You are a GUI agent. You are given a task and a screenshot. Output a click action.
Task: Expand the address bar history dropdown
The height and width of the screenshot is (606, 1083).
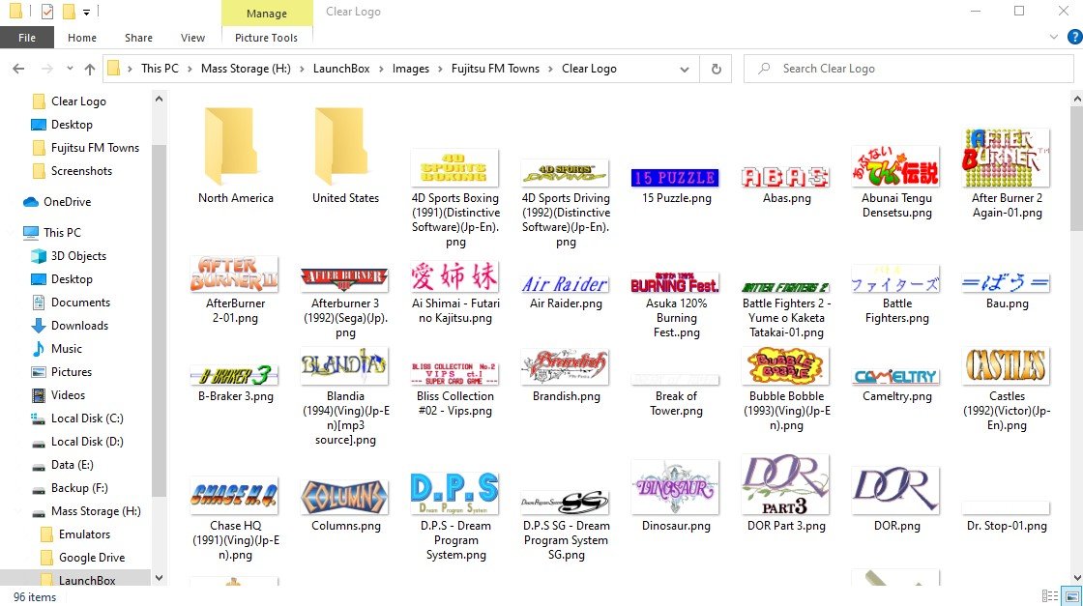(685, 69)
